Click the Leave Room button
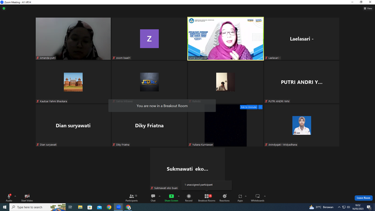 [363, 198]
